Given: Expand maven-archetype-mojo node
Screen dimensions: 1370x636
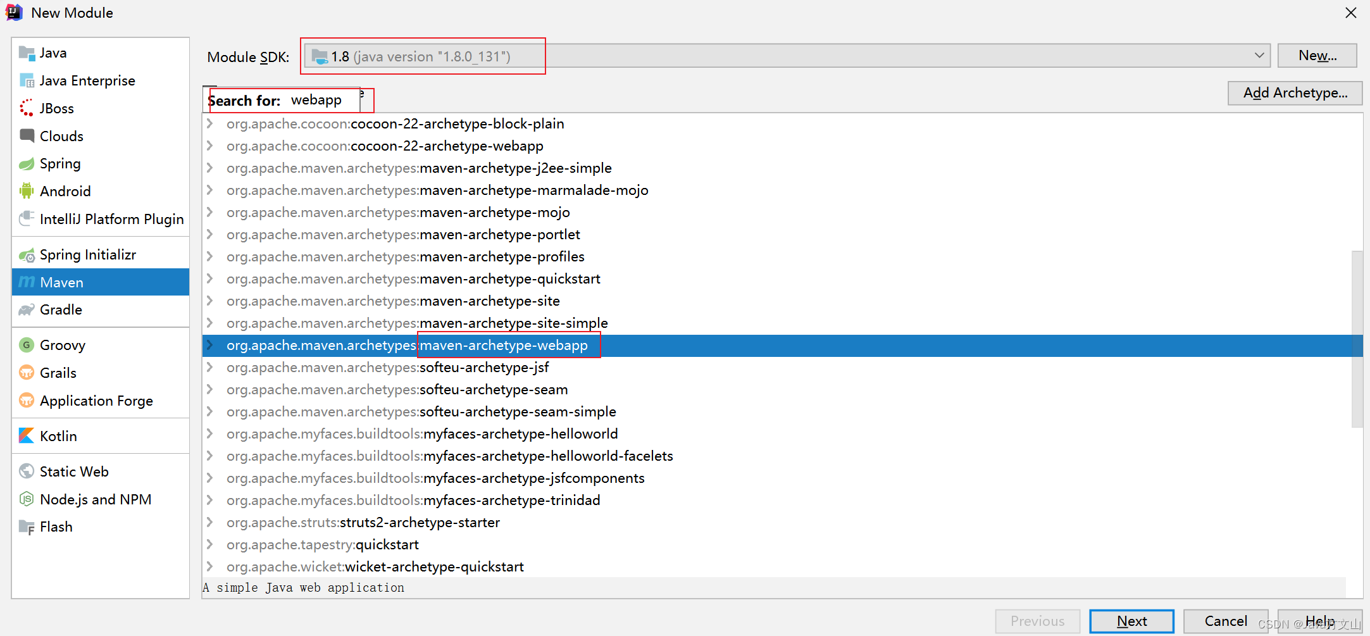Looking at the screenshot, I should (210, 212).
